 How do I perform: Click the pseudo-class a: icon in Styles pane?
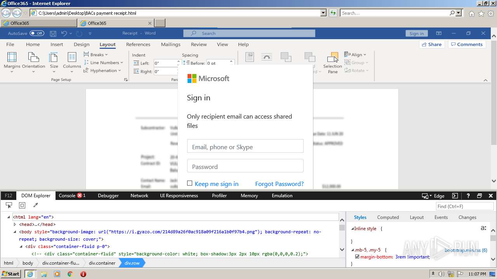tap(483, 228)
